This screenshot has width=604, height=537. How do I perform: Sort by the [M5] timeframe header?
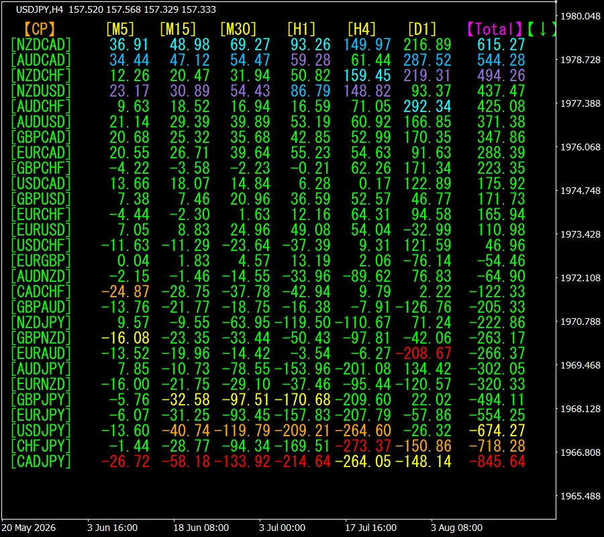click(120, 30)
